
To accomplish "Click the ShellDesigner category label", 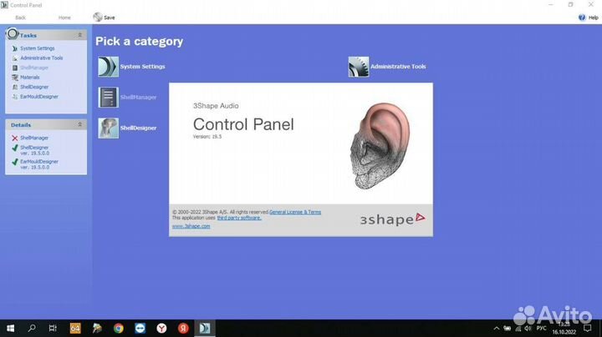I will tap(138, 128).
